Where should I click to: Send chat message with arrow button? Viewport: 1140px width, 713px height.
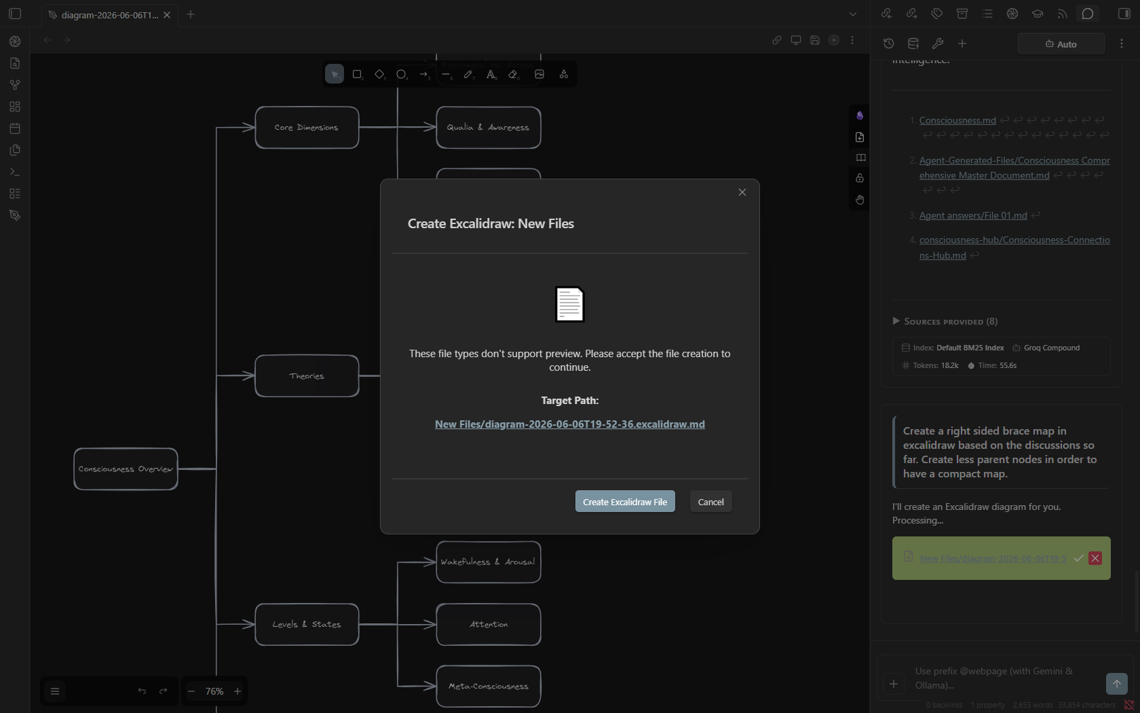(x=1116, y=684)
